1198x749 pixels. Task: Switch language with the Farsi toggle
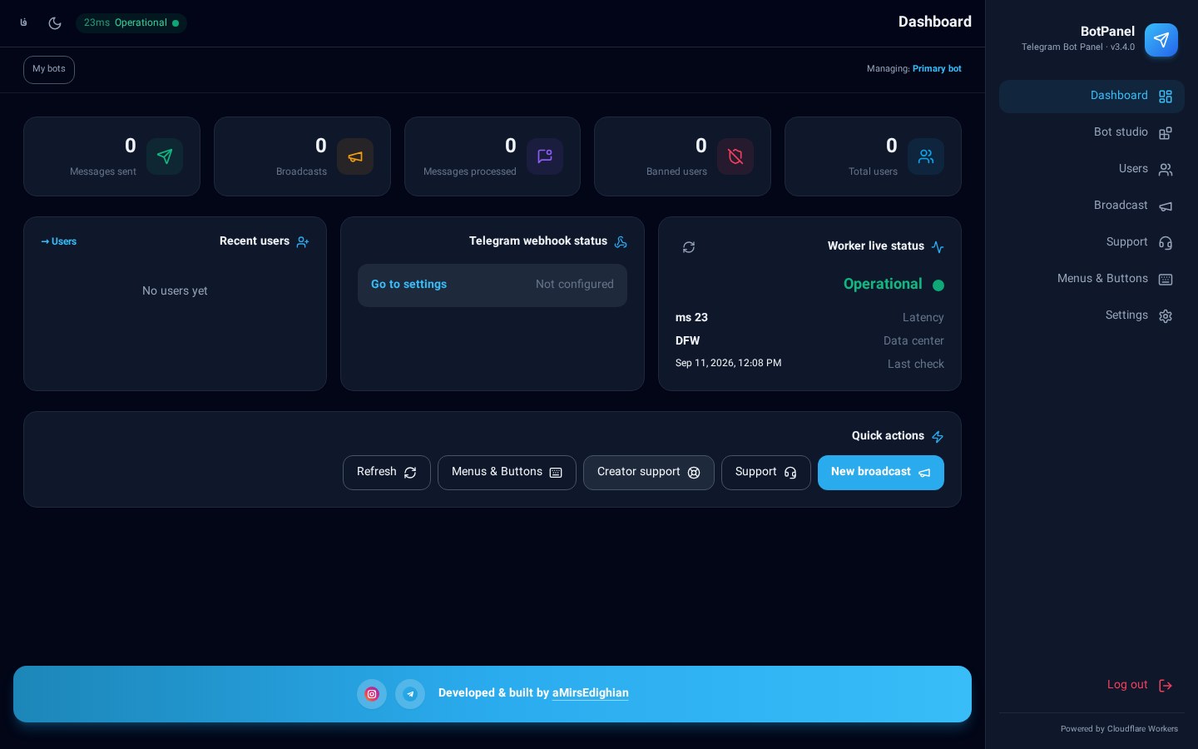(x=23, y=22)
